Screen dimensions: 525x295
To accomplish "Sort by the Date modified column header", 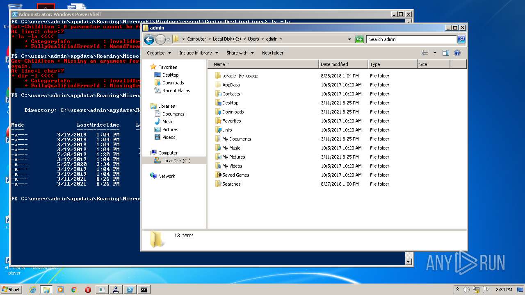I will pos(343,64).
